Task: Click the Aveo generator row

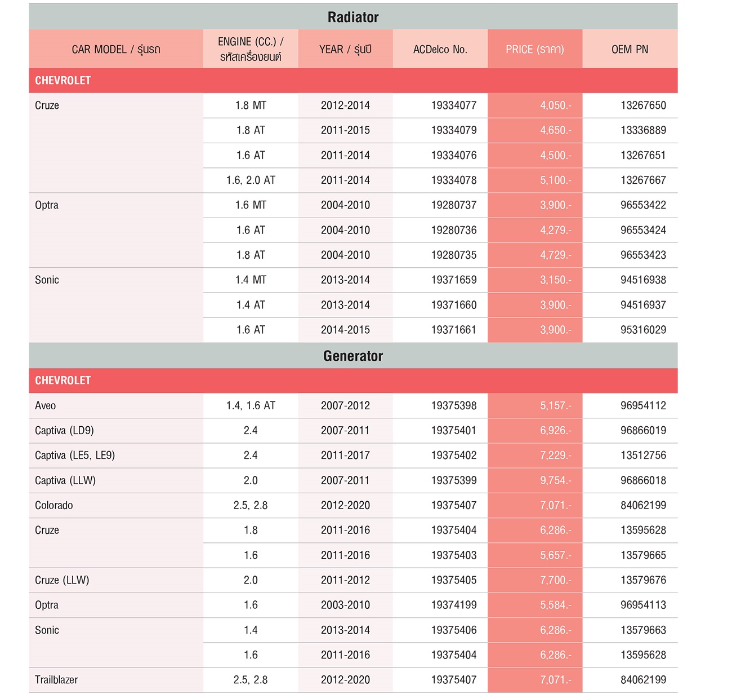Action: click(x=353, y=405)
